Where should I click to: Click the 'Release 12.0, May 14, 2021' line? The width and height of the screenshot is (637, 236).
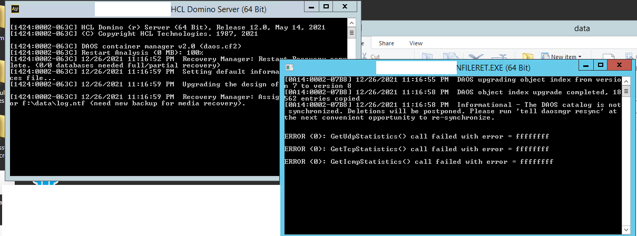pos(168,27)
